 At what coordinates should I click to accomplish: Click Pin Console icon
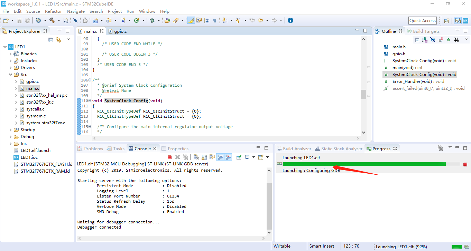click(239, 157)
